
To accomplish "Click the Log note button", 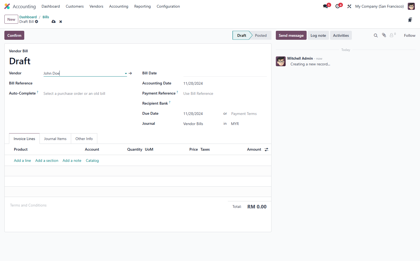I will (x=318, y=35).
